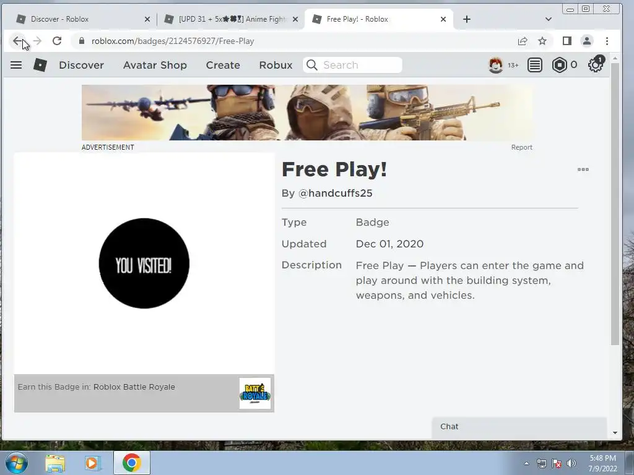
Task: Click the scrollbar down arrow
Action: (615, 433)
